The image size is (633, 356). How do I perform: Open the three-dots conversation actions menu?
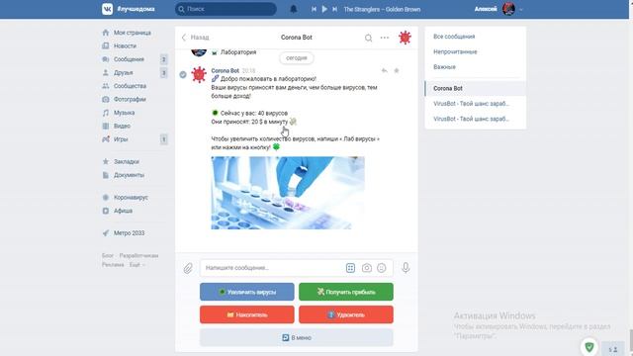point(385,38)
